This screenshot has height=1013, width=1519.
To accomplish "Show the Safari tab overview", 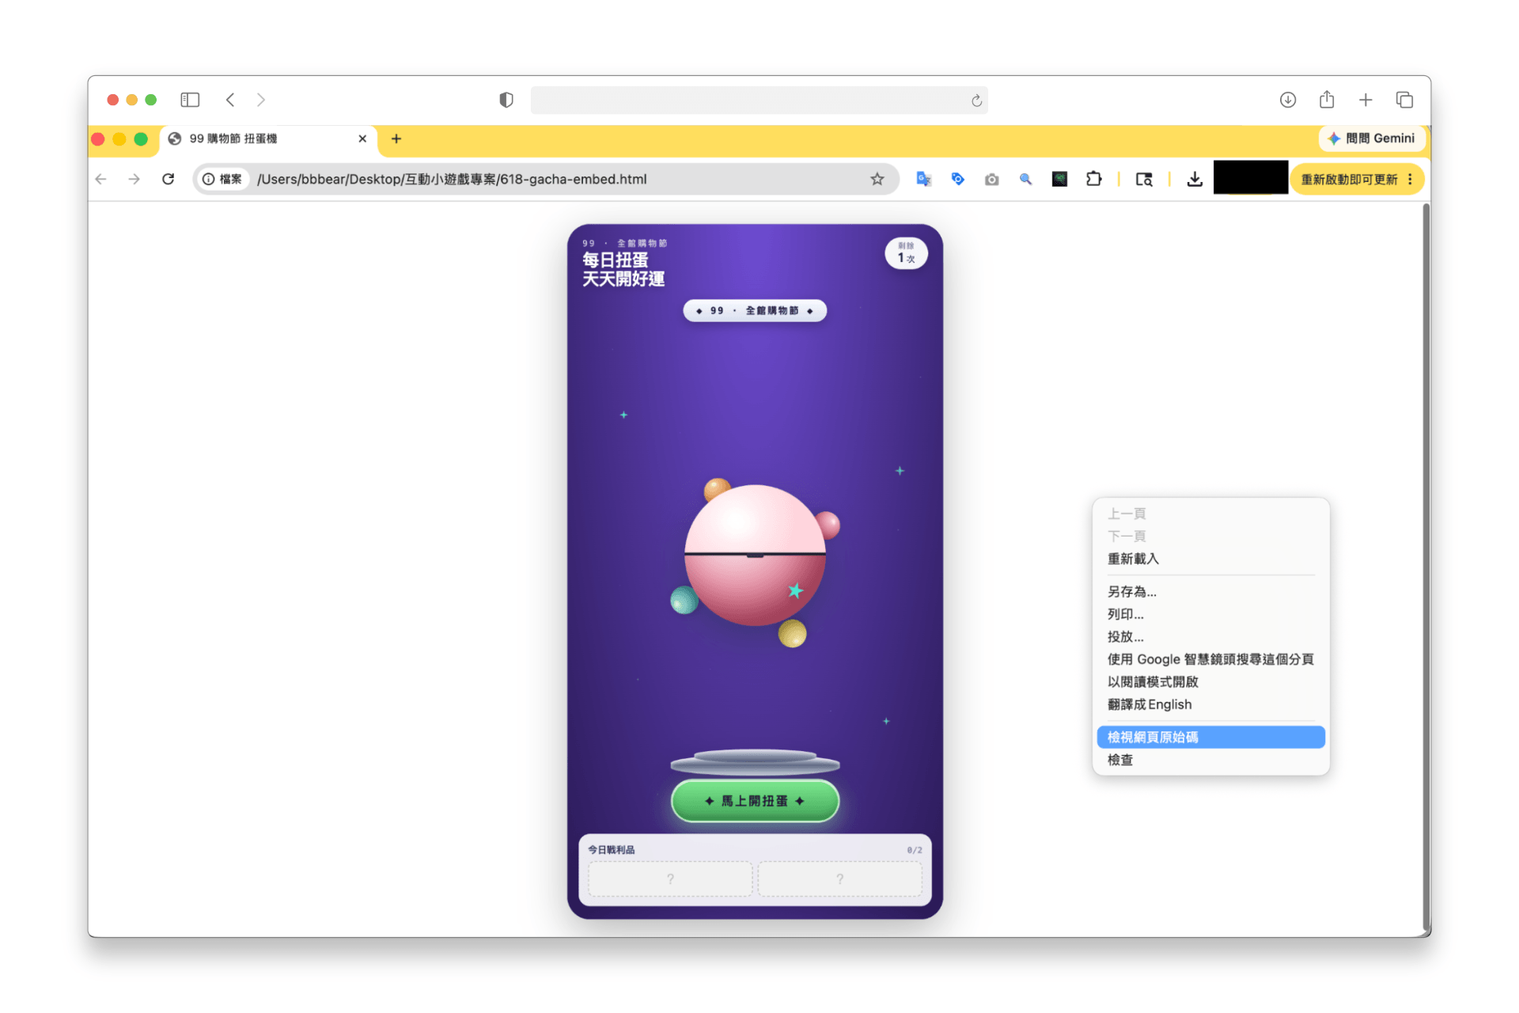I will (x=1404, y=100).
